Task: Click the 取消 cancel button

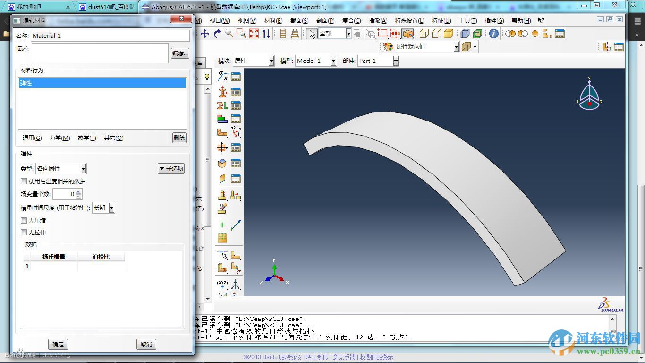Action: point(146,344)
